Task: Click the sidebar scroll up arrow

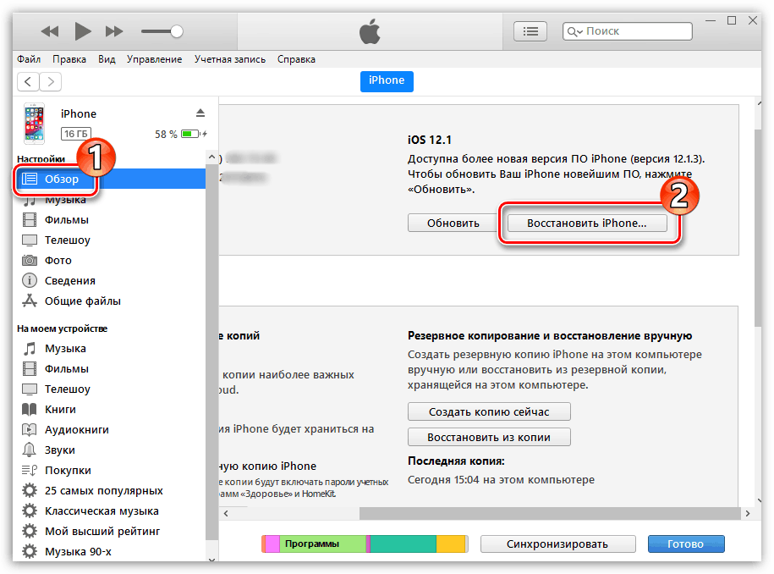Action: point(211,157)
